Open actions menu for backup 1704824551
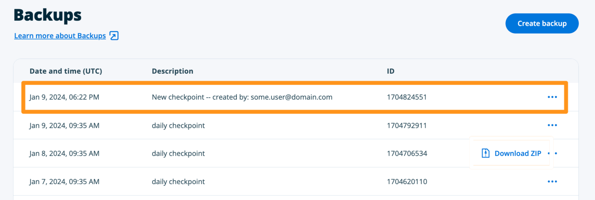 [552, 97]
